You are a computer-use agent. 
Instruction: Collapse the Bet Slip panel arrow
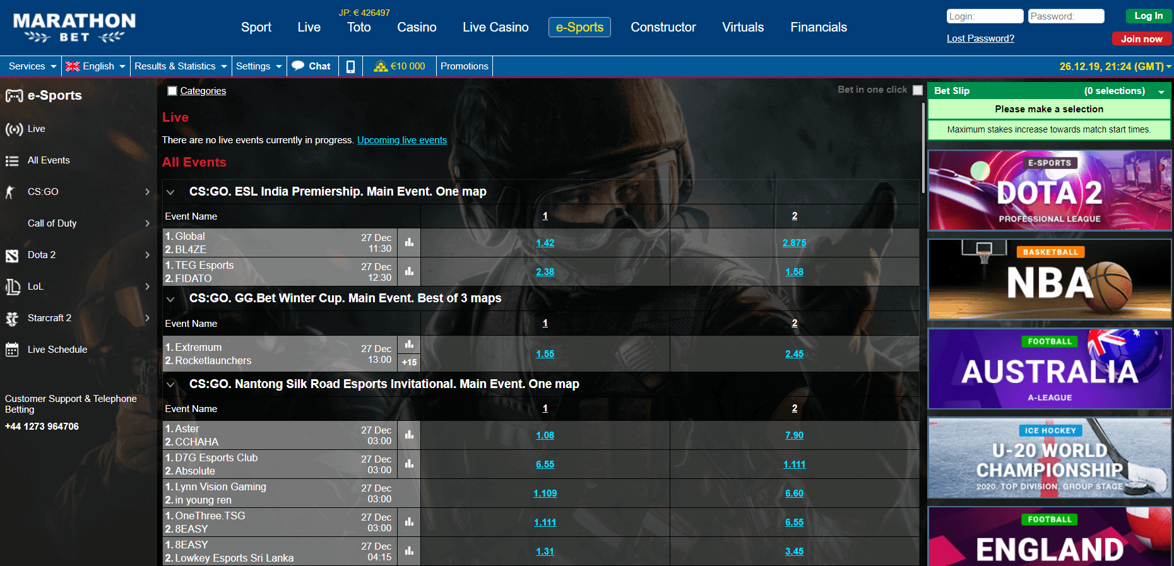[1161, 91]
